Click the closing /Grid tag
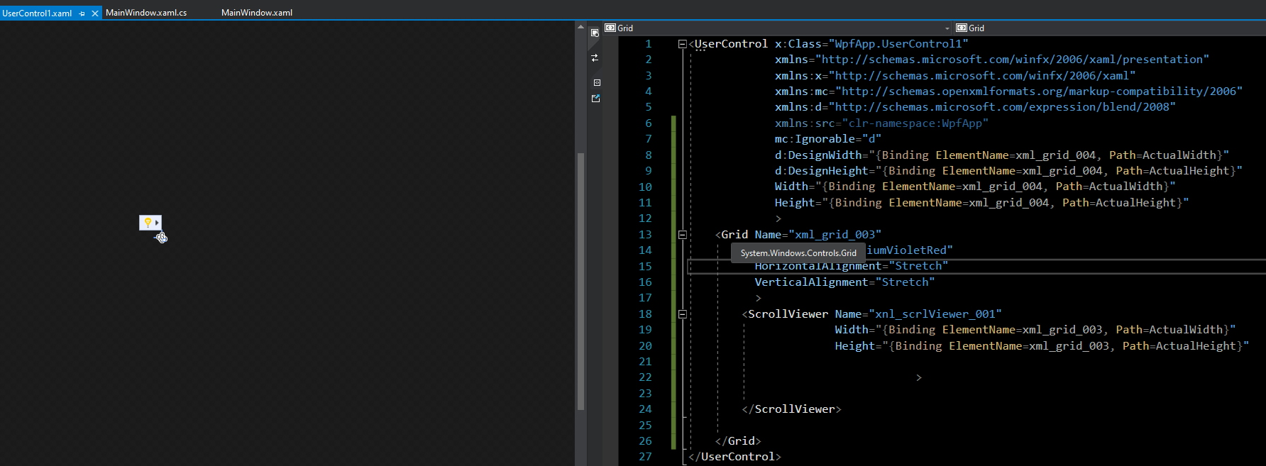Screen dimensions: 1266x466 click(x=738, y=440)
